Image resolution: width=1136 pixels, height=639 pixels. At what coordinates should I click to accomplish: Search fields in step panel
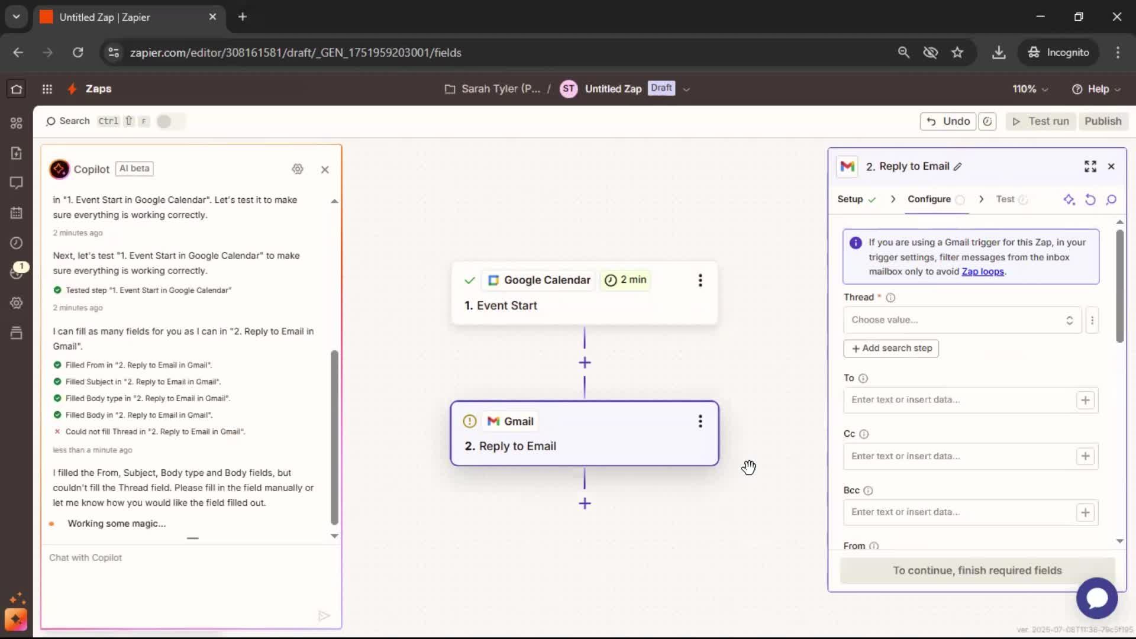coord(1111,199)
